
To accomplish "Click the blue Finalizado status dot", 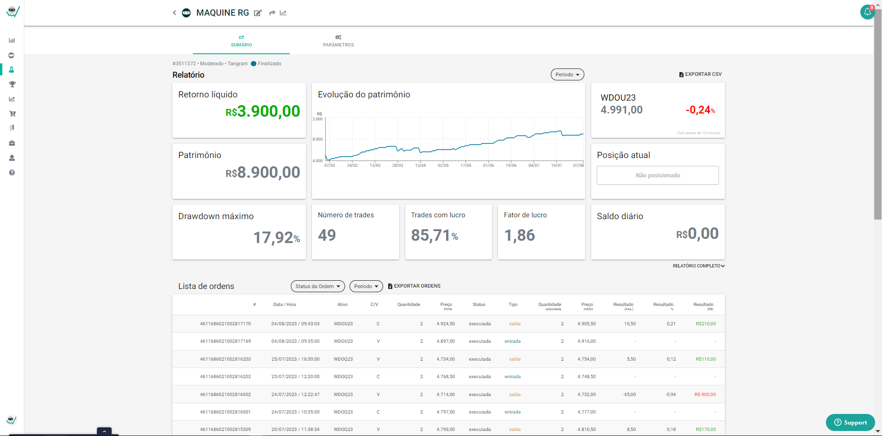I will click(x=253, y=64).
